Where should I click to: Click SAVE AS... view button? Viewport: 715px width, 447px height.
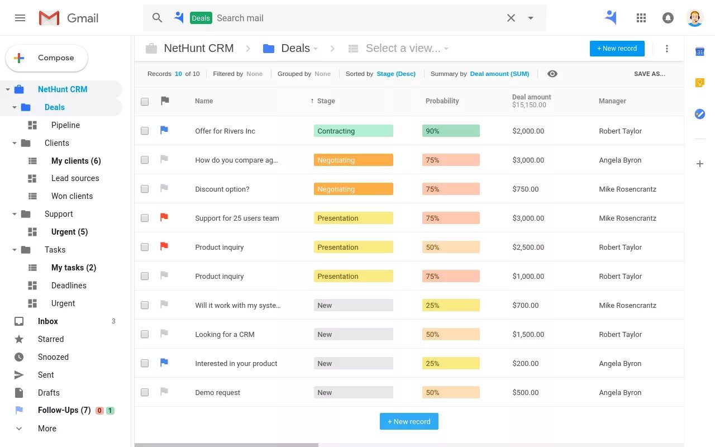coord(649,74)
